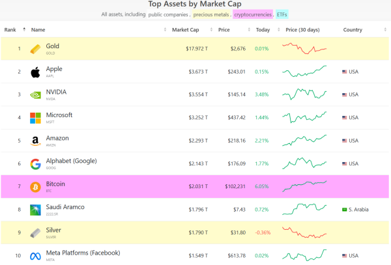
Task: Sort table by Name column arrow
Action: coord(165,30)
